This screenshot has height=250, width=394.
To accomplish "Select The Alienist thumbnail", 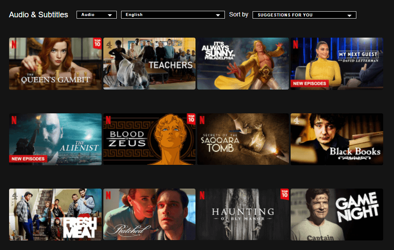I will coord(55,139).
